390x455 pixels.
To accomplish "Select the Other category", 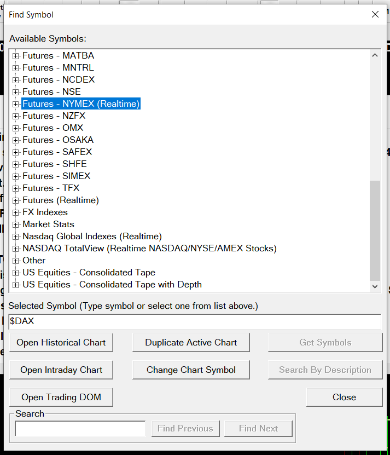I will (x=34, y=261).
